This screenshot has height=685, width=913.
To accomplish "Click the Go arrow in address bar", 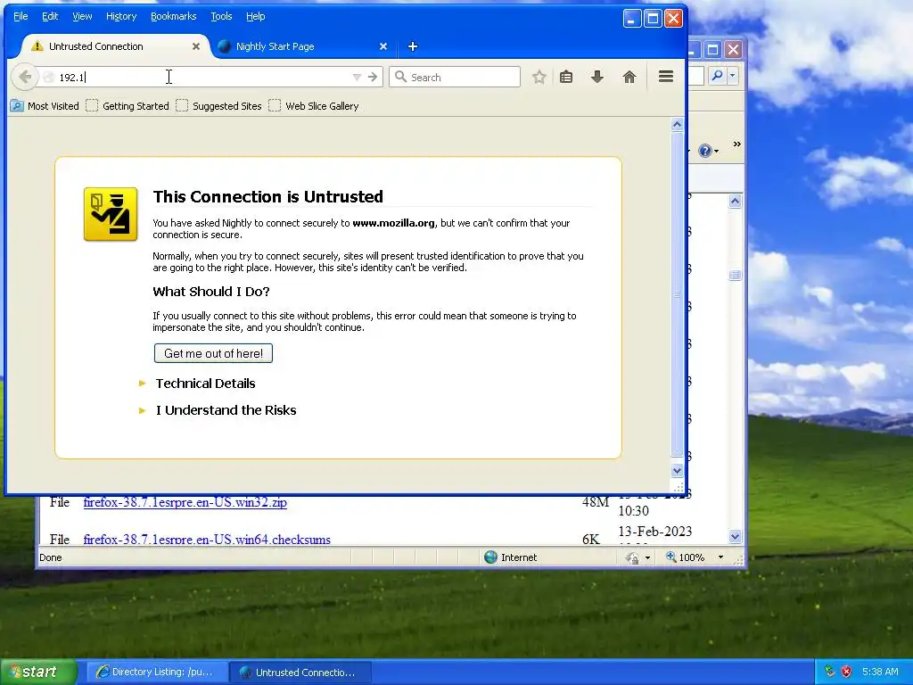I will (x=373, y=77).
